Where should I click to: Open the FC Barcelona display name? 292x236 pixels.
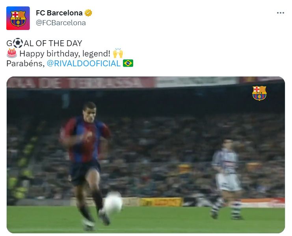click(59, 13)
